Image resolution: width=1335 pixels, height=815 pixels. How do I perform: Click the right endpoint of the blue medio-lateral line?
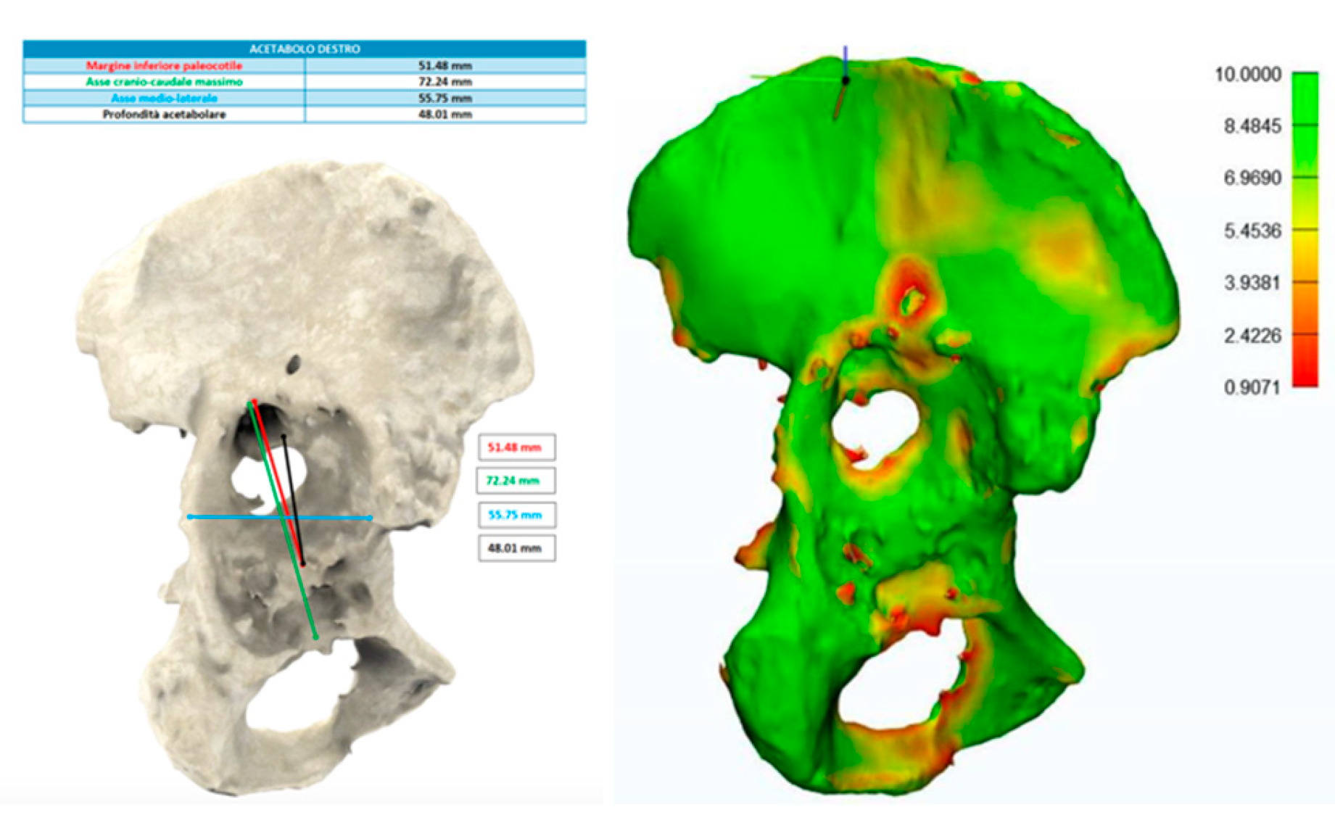tap(370, 518)
